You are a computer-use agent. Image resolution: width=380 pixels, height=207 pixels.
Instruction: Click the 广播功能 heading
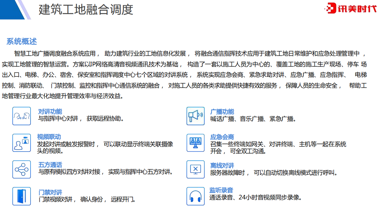coord(222,112)
